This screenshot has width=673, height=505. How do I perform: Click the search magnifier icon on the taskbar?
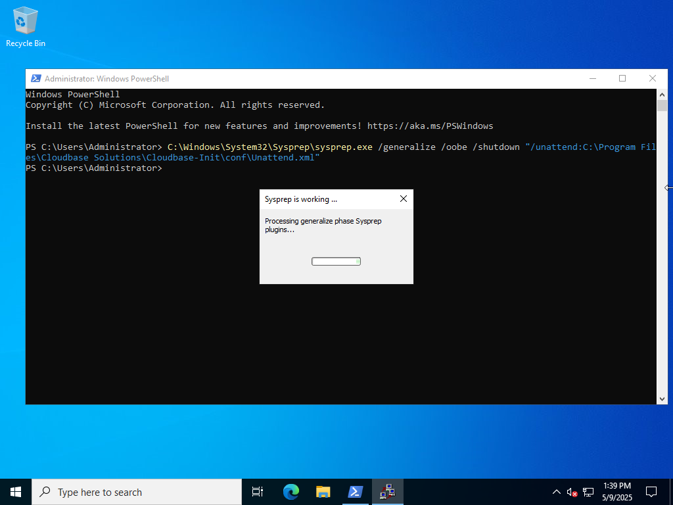(45, 492)
